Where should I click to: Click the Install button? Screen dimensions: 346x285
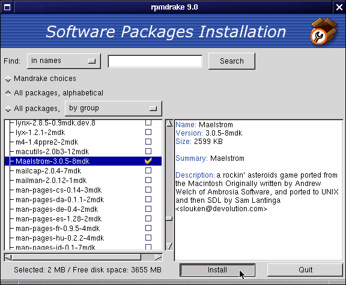tap(217, 270)
